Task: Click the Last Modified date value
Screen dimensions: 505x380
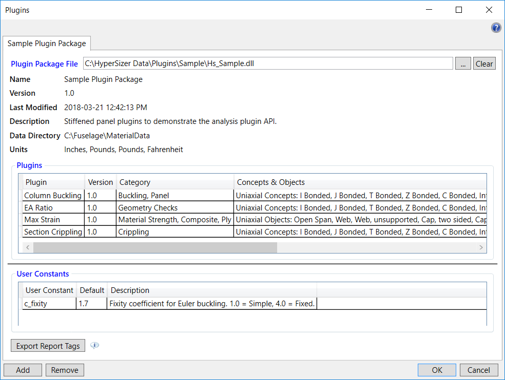Action: click(x=106, y=108)
